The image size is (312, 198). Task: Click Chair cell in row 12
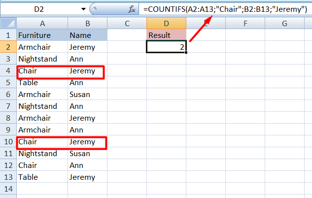pyautogui.click(x=42, y=165)
